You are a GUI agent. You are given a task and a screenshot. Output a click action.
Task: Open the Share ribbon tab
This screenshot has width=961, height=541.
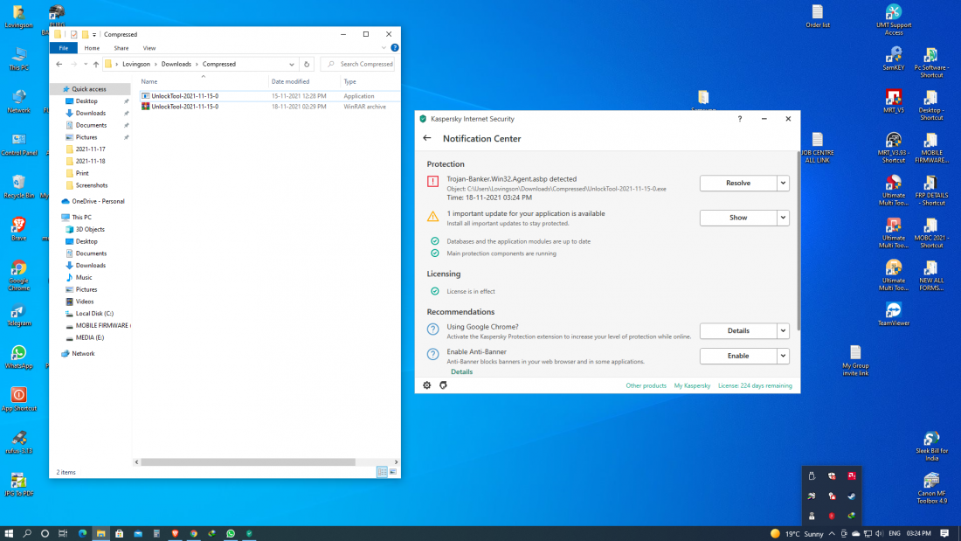121,48
